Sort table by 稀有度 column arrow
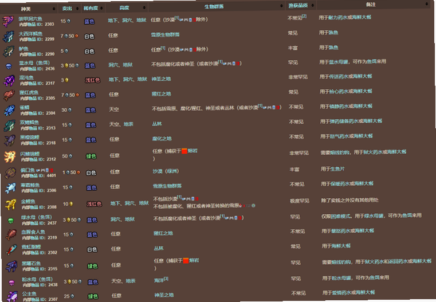 click(101, 9)
